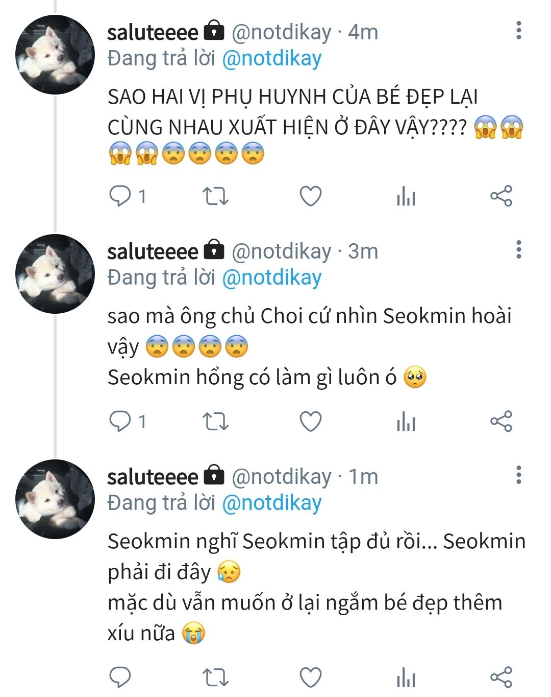View analytics of the 3m tweet
551x697 pixels.
click(x=406, y=422)
